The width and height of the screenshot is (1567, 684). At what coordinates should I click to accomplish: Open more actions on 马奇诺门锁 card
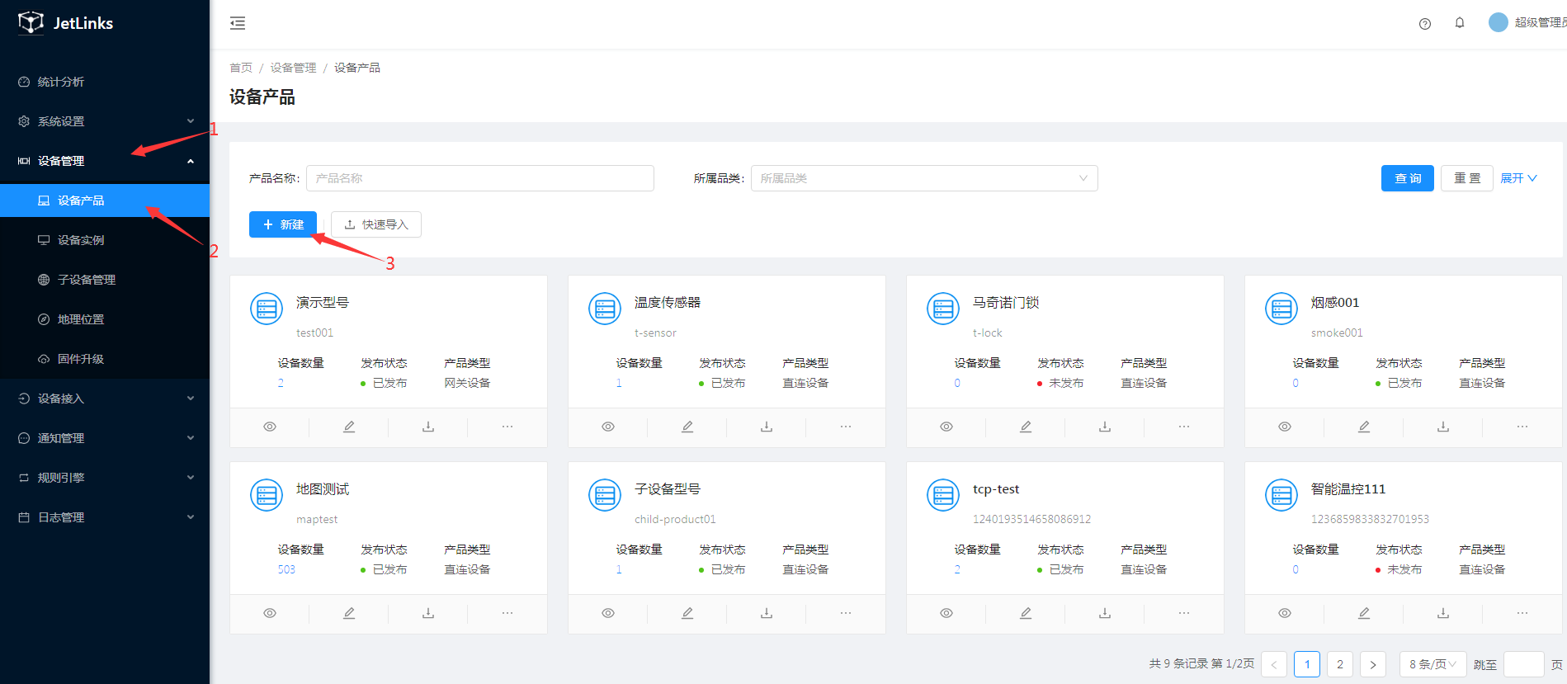(x=1184, y=427)
